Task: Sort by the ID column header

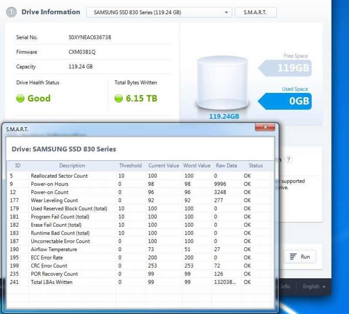Action: coord(17,166)
